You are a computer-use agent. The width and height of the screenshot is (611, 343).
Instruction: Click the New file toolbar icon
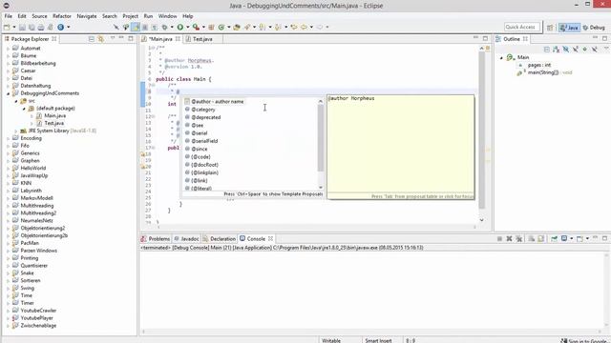[7, 28]
